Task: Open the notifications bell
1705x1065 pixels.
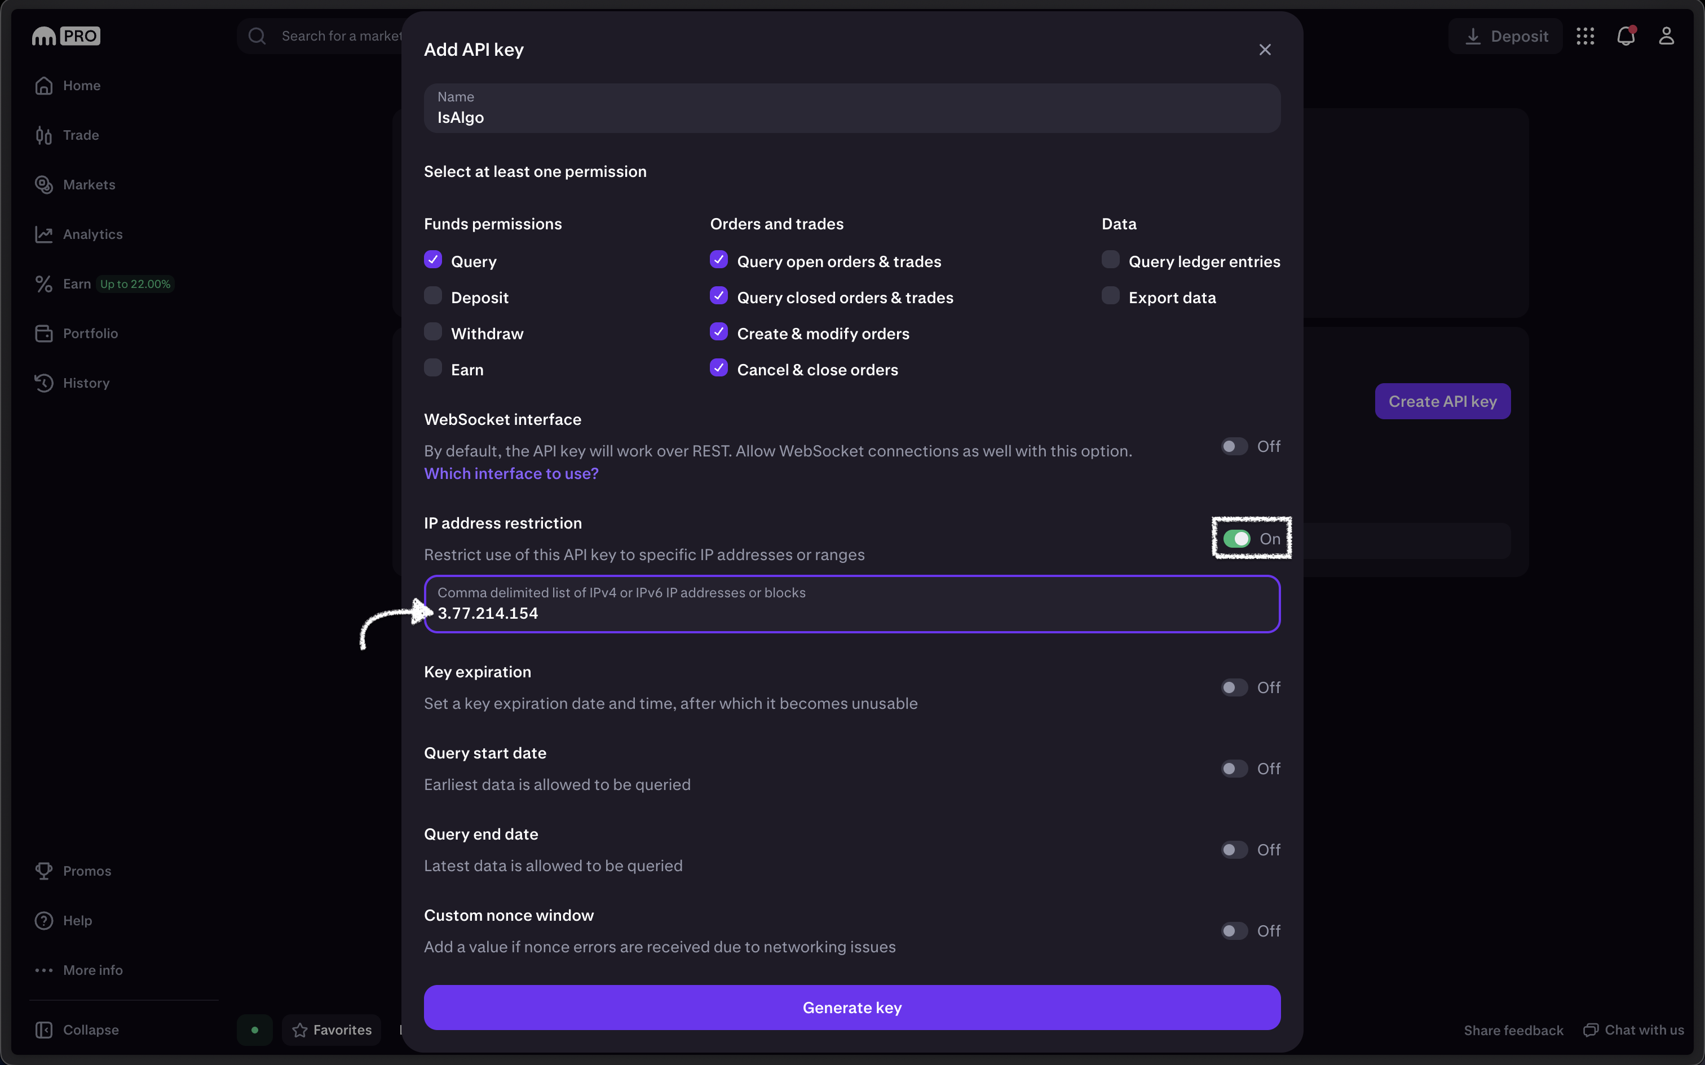Action: (1626, 36)
